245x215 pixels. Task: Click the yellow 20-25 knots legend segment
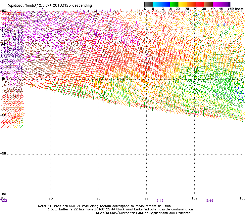pos(183,4)
